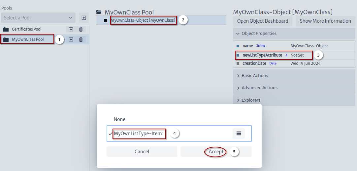
Task: Click the MyOwnClass Pool folder icon in sidebar
Action: [6, 39]
